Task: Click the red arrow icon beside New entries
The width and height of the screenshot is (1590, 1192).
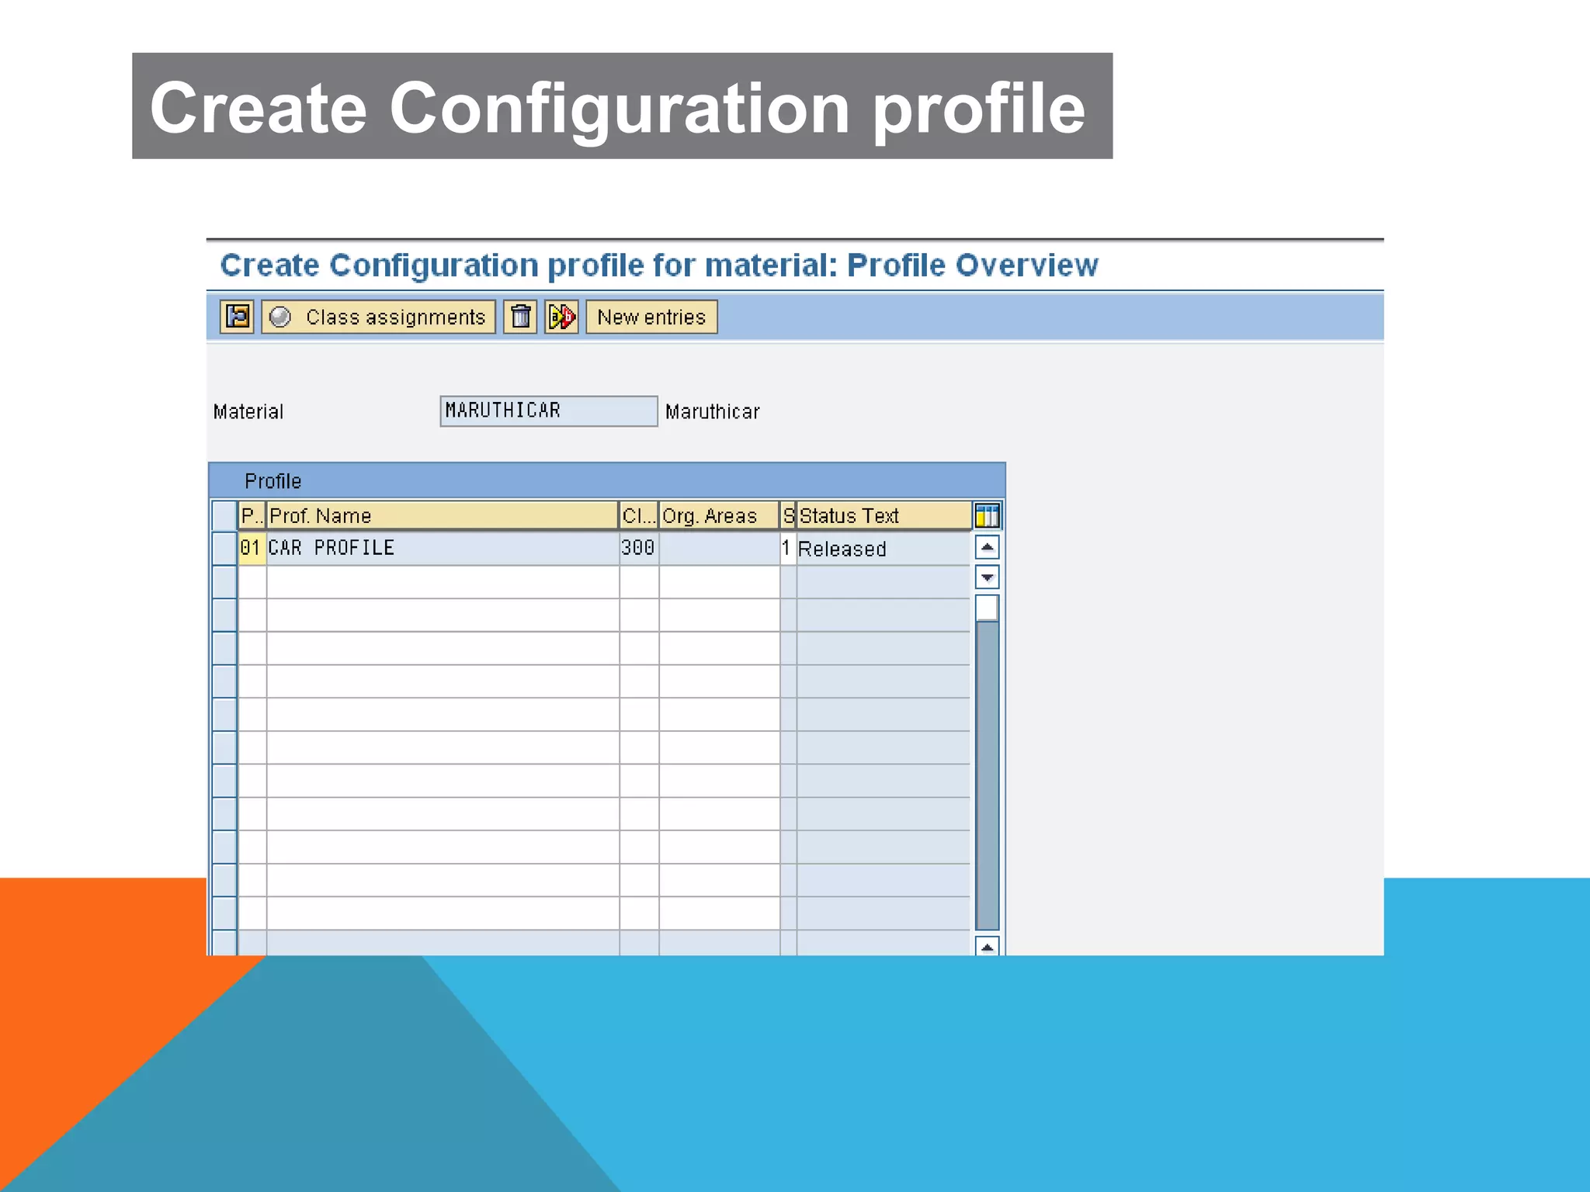Action: 561,317
